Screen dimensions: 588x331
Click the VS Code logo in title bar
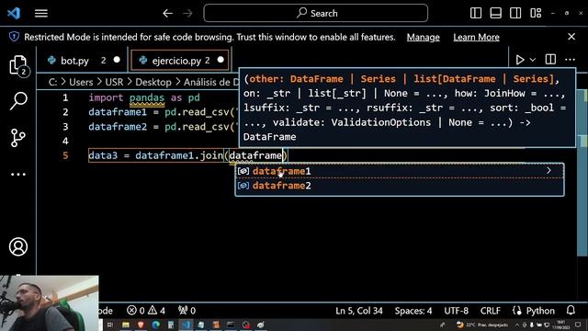point(14,14)
